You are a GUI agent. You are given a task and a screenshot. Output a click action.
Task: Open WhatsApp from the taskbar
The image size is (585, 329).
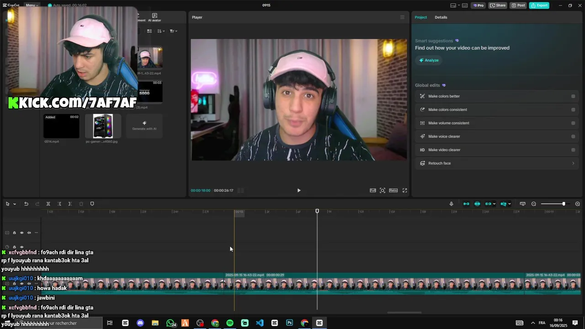click(170, 323)
